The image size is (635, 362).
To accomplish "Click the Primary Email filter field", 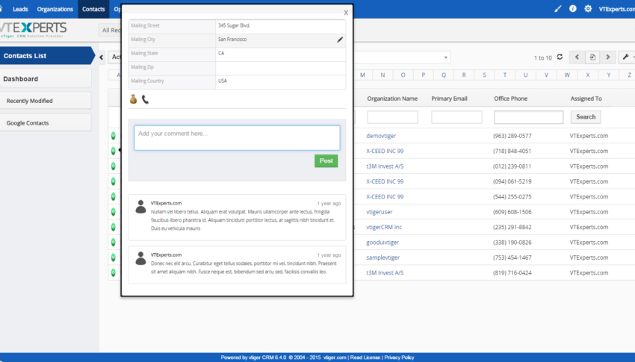I will tap(456, 117).
